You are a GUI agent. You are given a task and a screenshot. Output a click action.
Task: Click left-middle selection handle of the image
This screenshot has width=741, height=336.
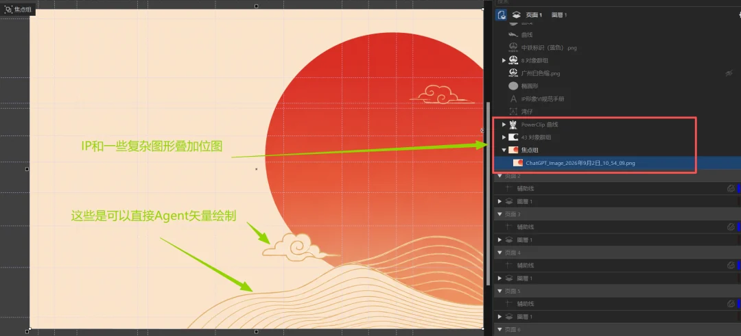(x=27, y=169)
